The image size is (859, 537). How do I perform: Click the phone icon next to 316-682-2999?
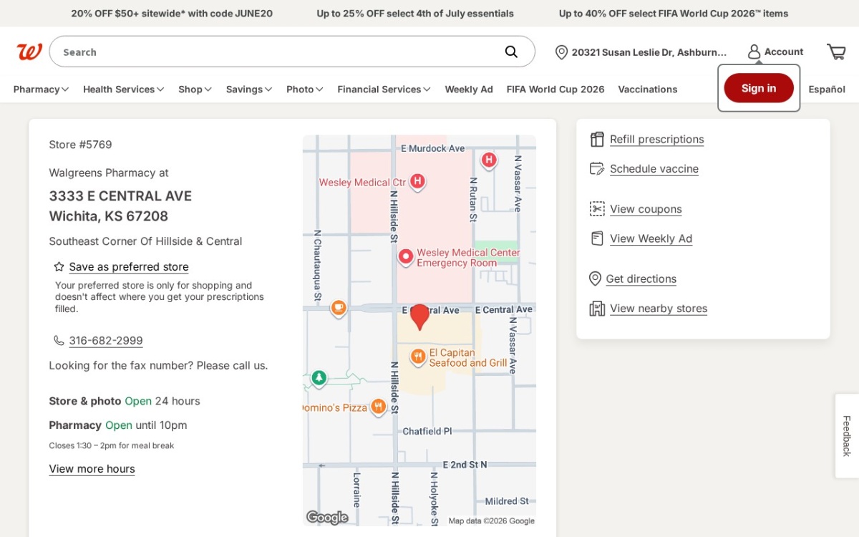tap(59, 340)
